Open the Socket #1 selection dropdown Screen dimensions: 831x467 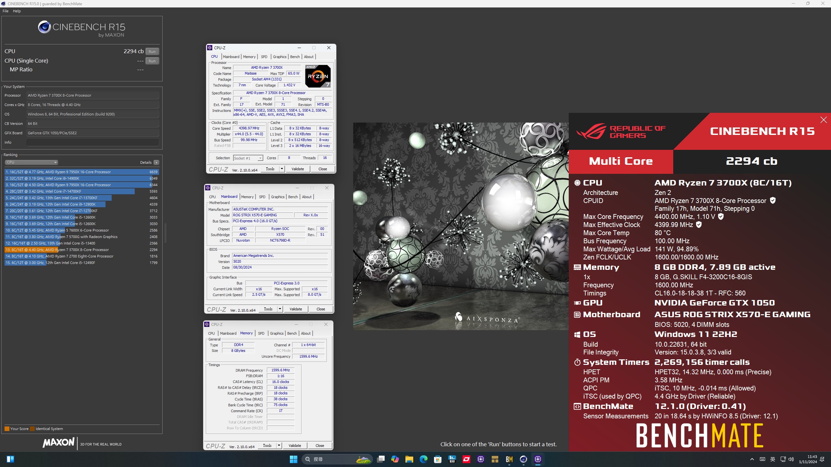coord(248,158)
